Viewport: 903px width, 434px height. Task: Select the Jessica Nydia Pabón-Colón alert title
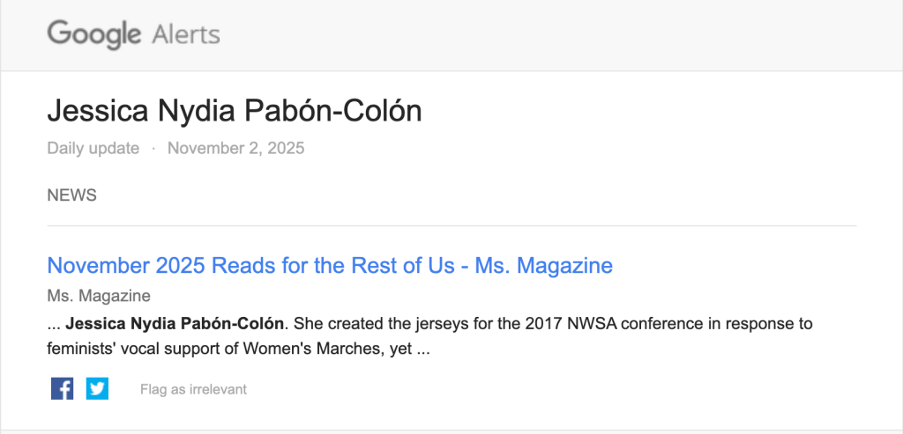[234, 112]
